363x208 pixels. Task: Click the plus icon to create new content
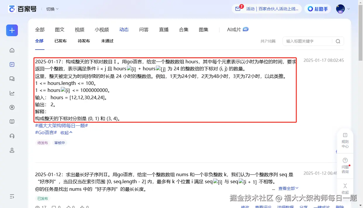coord(12,30)
